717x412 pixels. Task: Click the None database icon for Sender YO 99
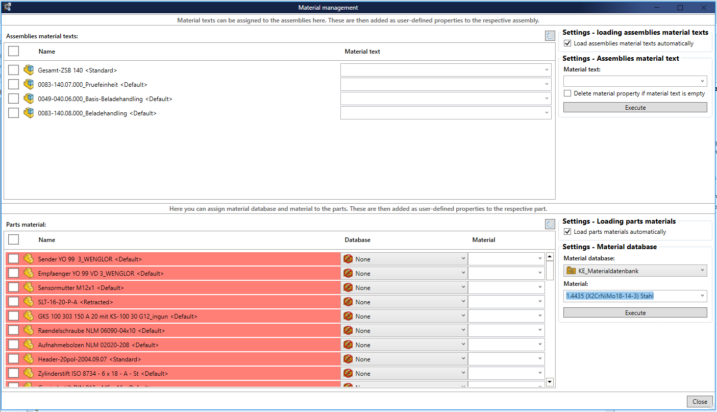(348, 259)
